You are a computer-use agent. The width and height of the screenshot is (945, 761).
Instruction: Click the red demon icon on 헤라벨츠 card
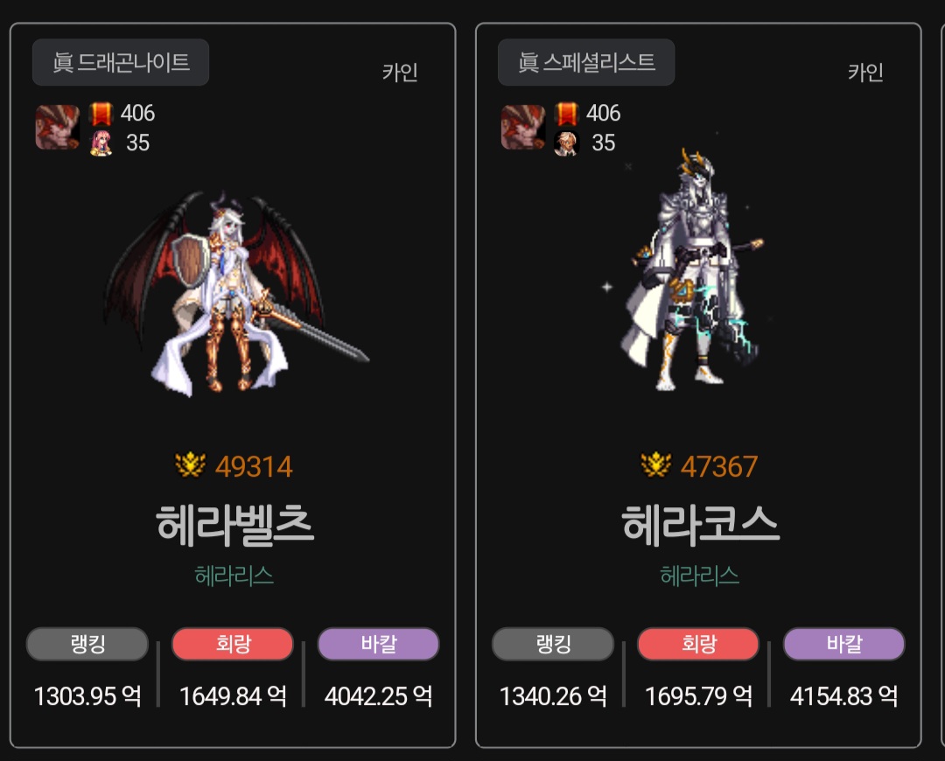pyautogui.click(x=57, y=127)
